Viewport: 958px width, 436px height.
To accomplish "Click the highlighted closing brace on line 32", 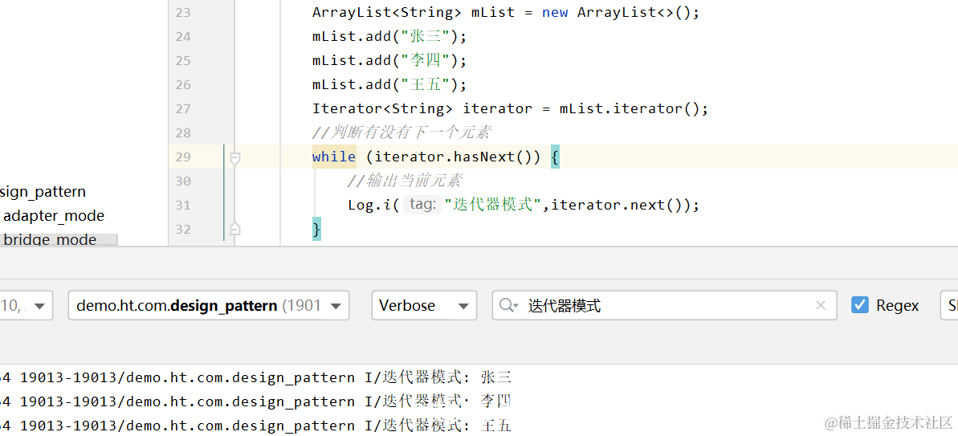I will (x=316, y=229).
